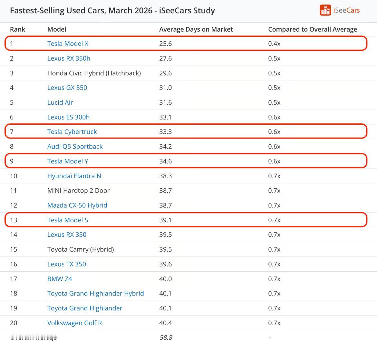The width and height of the screenshot is (377, 343).
Task: Click the 25.6 days value
Action: click(165, 44)
